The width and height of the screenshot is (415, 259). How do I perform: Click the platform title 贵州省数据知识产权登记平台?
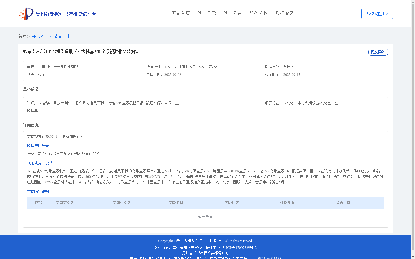(x=66, y=14)
